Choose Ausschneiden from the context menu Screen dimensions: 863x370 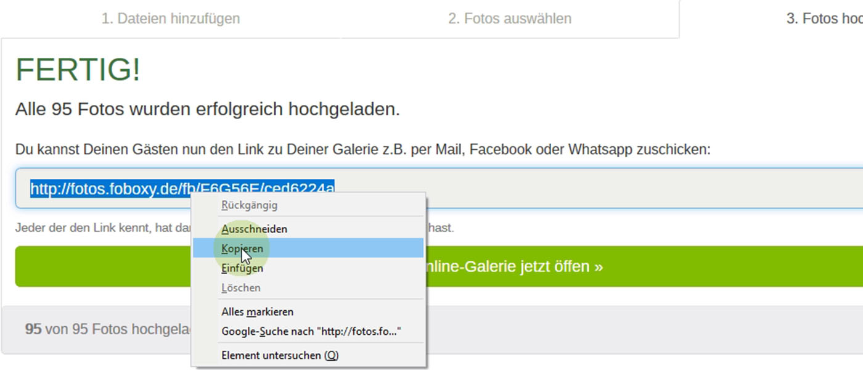tap(254, 229)
